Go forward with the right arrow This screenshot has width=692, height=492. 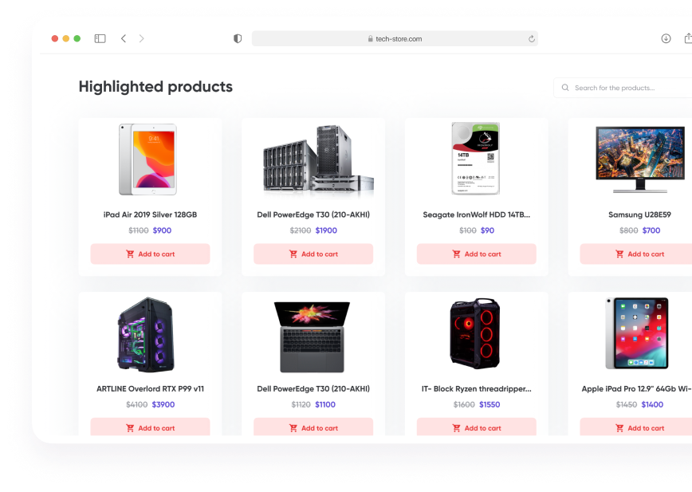[141, 39]
